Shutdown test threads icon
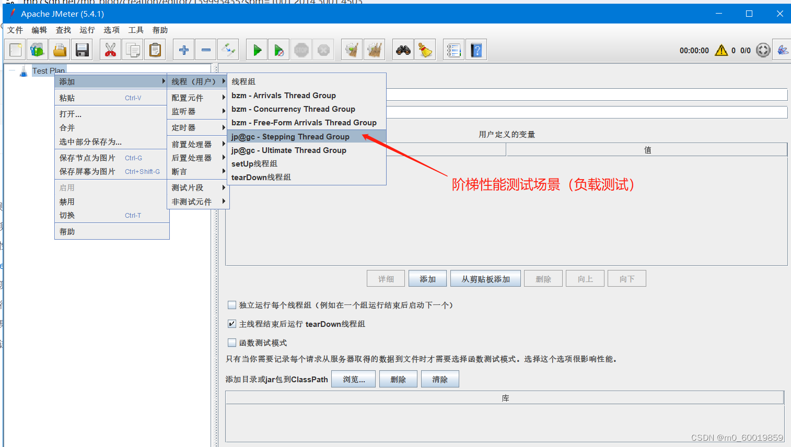Viewport: 791px width, 447px height. [324, 50]
